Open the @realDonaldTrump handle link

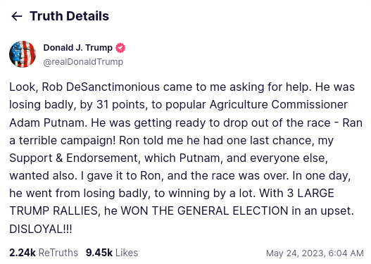83,62
